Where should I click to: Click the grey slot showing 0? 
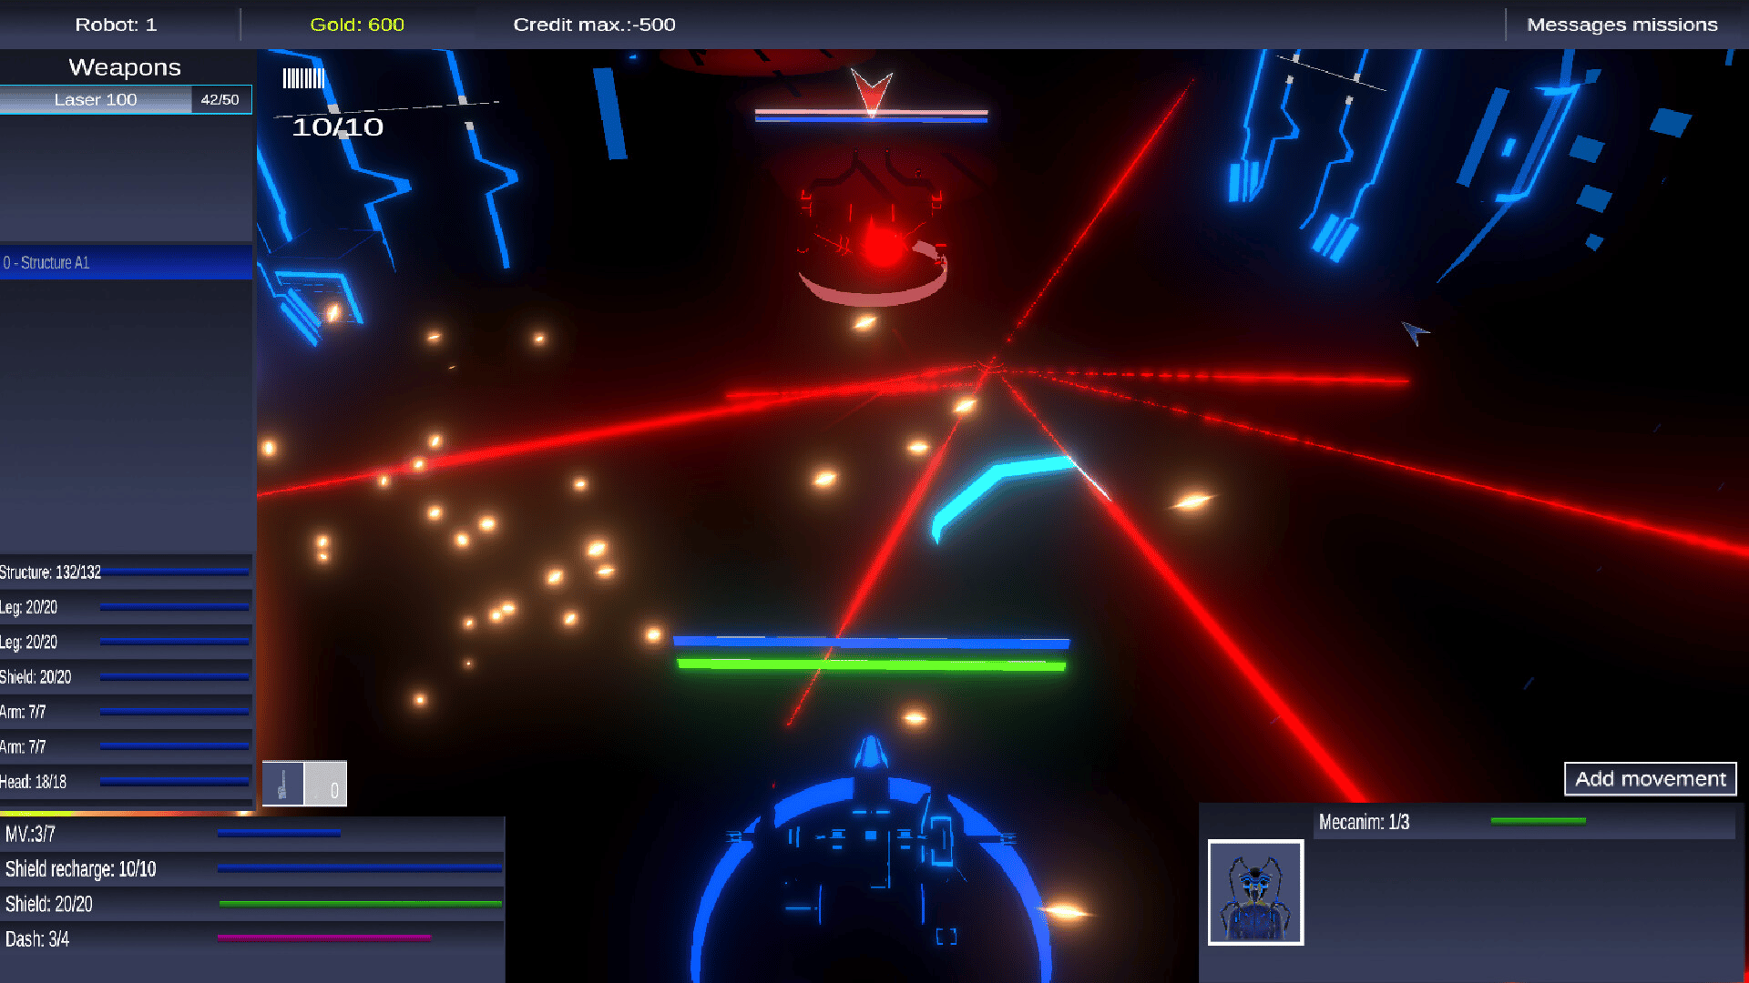(x=326, y=784)
